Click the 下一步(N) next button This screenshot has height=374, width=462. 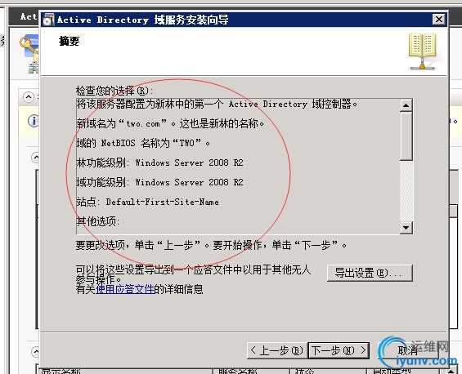[339, 350]
